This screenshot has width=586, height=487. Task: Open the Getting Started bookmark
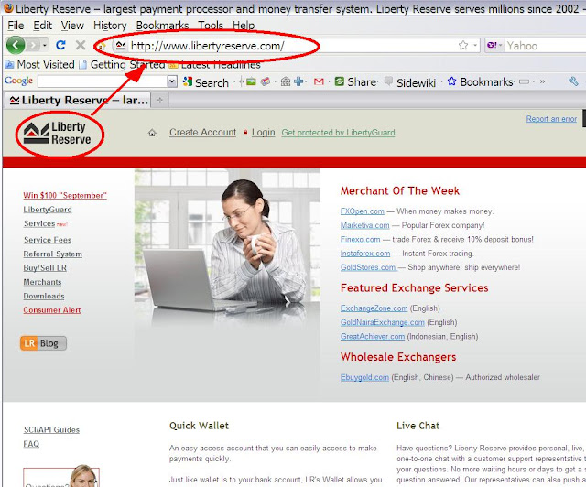(x=122, y=65)
